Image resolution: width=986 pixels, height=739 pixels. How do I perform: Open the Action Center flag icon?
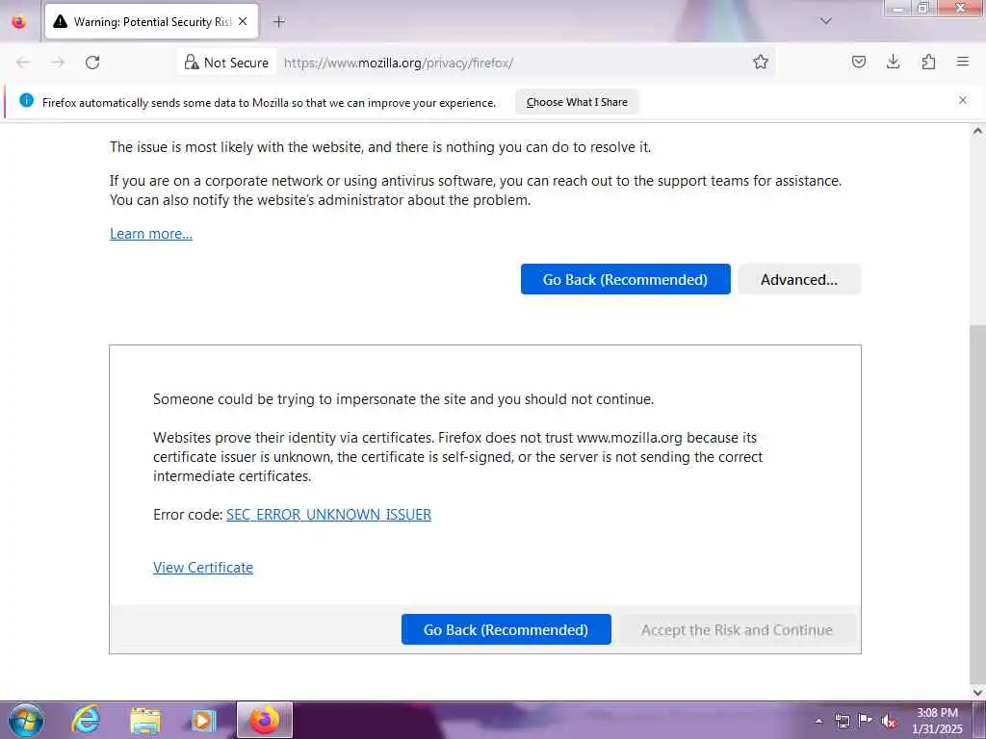(866, 722)
